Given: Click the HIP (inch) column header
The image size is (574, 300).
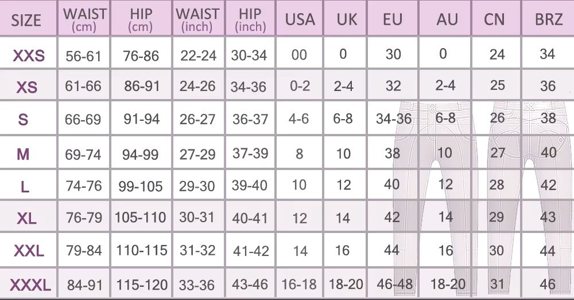Looking at the screenshot, I should tap(250, 19).
